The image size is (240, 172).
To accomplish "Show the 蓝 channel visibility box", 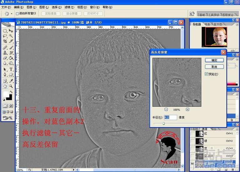I will (192, 149).
